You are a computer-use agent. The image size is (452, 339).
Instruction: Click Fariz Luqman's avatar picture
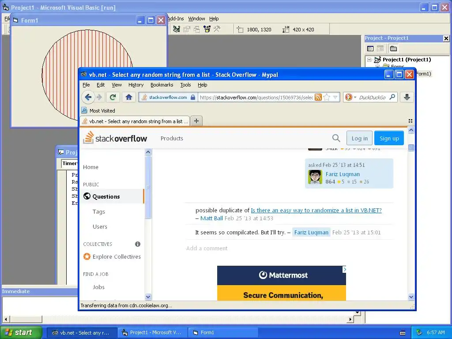(x=315, y=177)
